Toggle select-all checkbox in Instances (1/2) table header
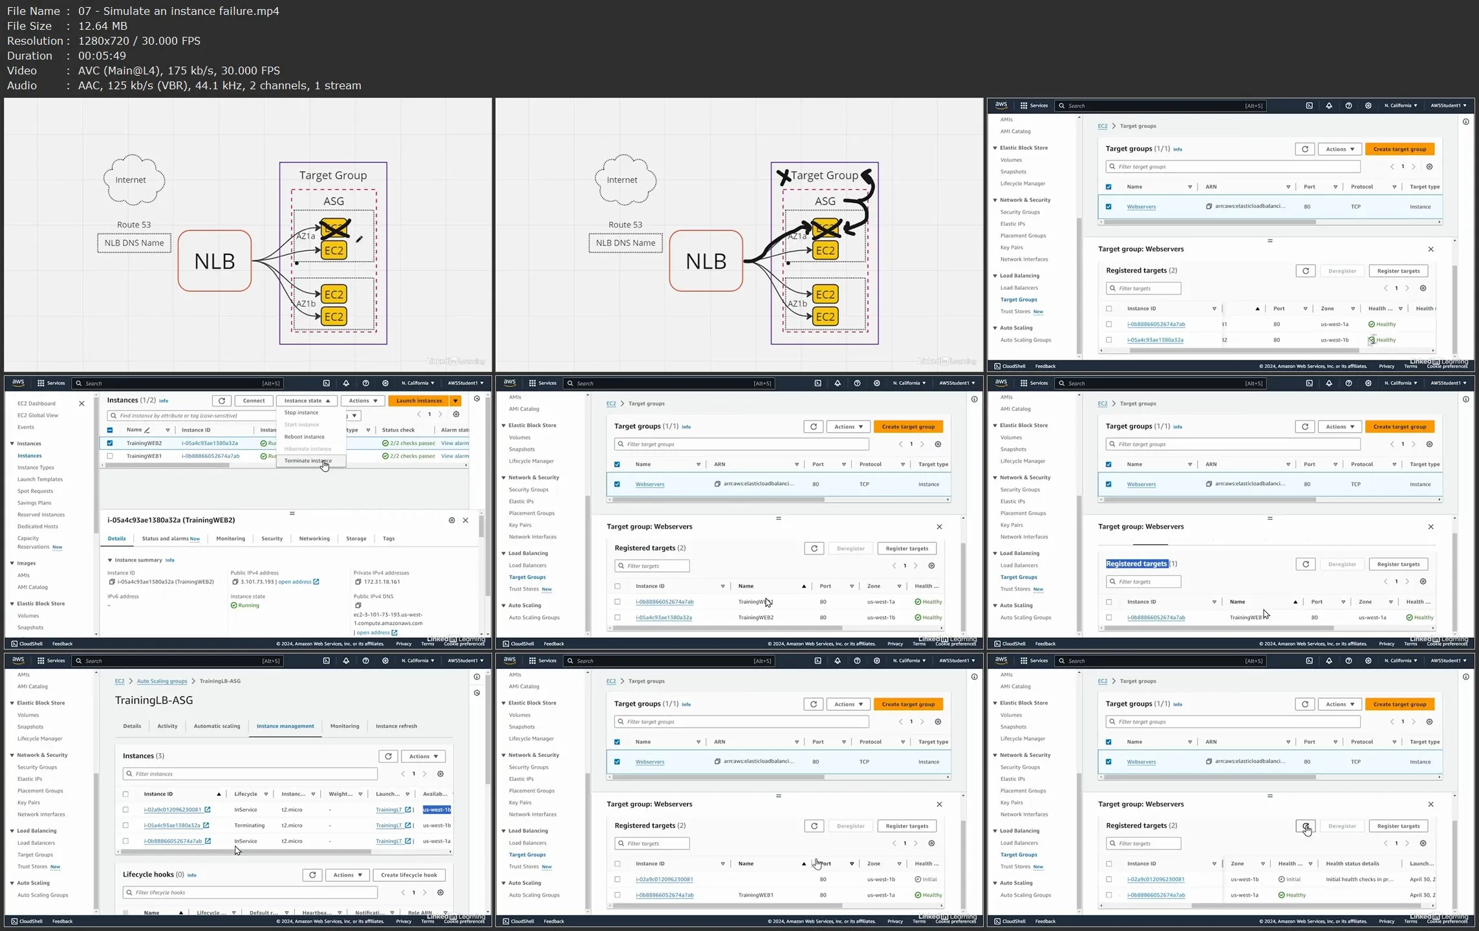The height and width of the screenshot is (931, 1479). [110, 430]
